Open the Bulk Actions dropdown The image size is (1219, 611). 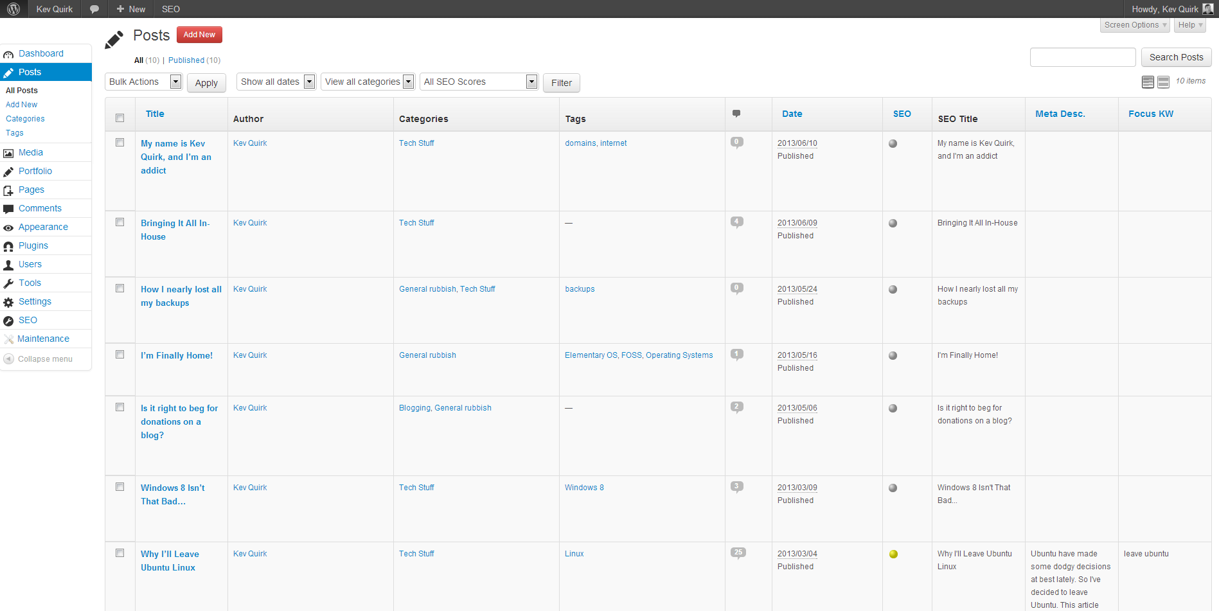click(x=143, y=82)
